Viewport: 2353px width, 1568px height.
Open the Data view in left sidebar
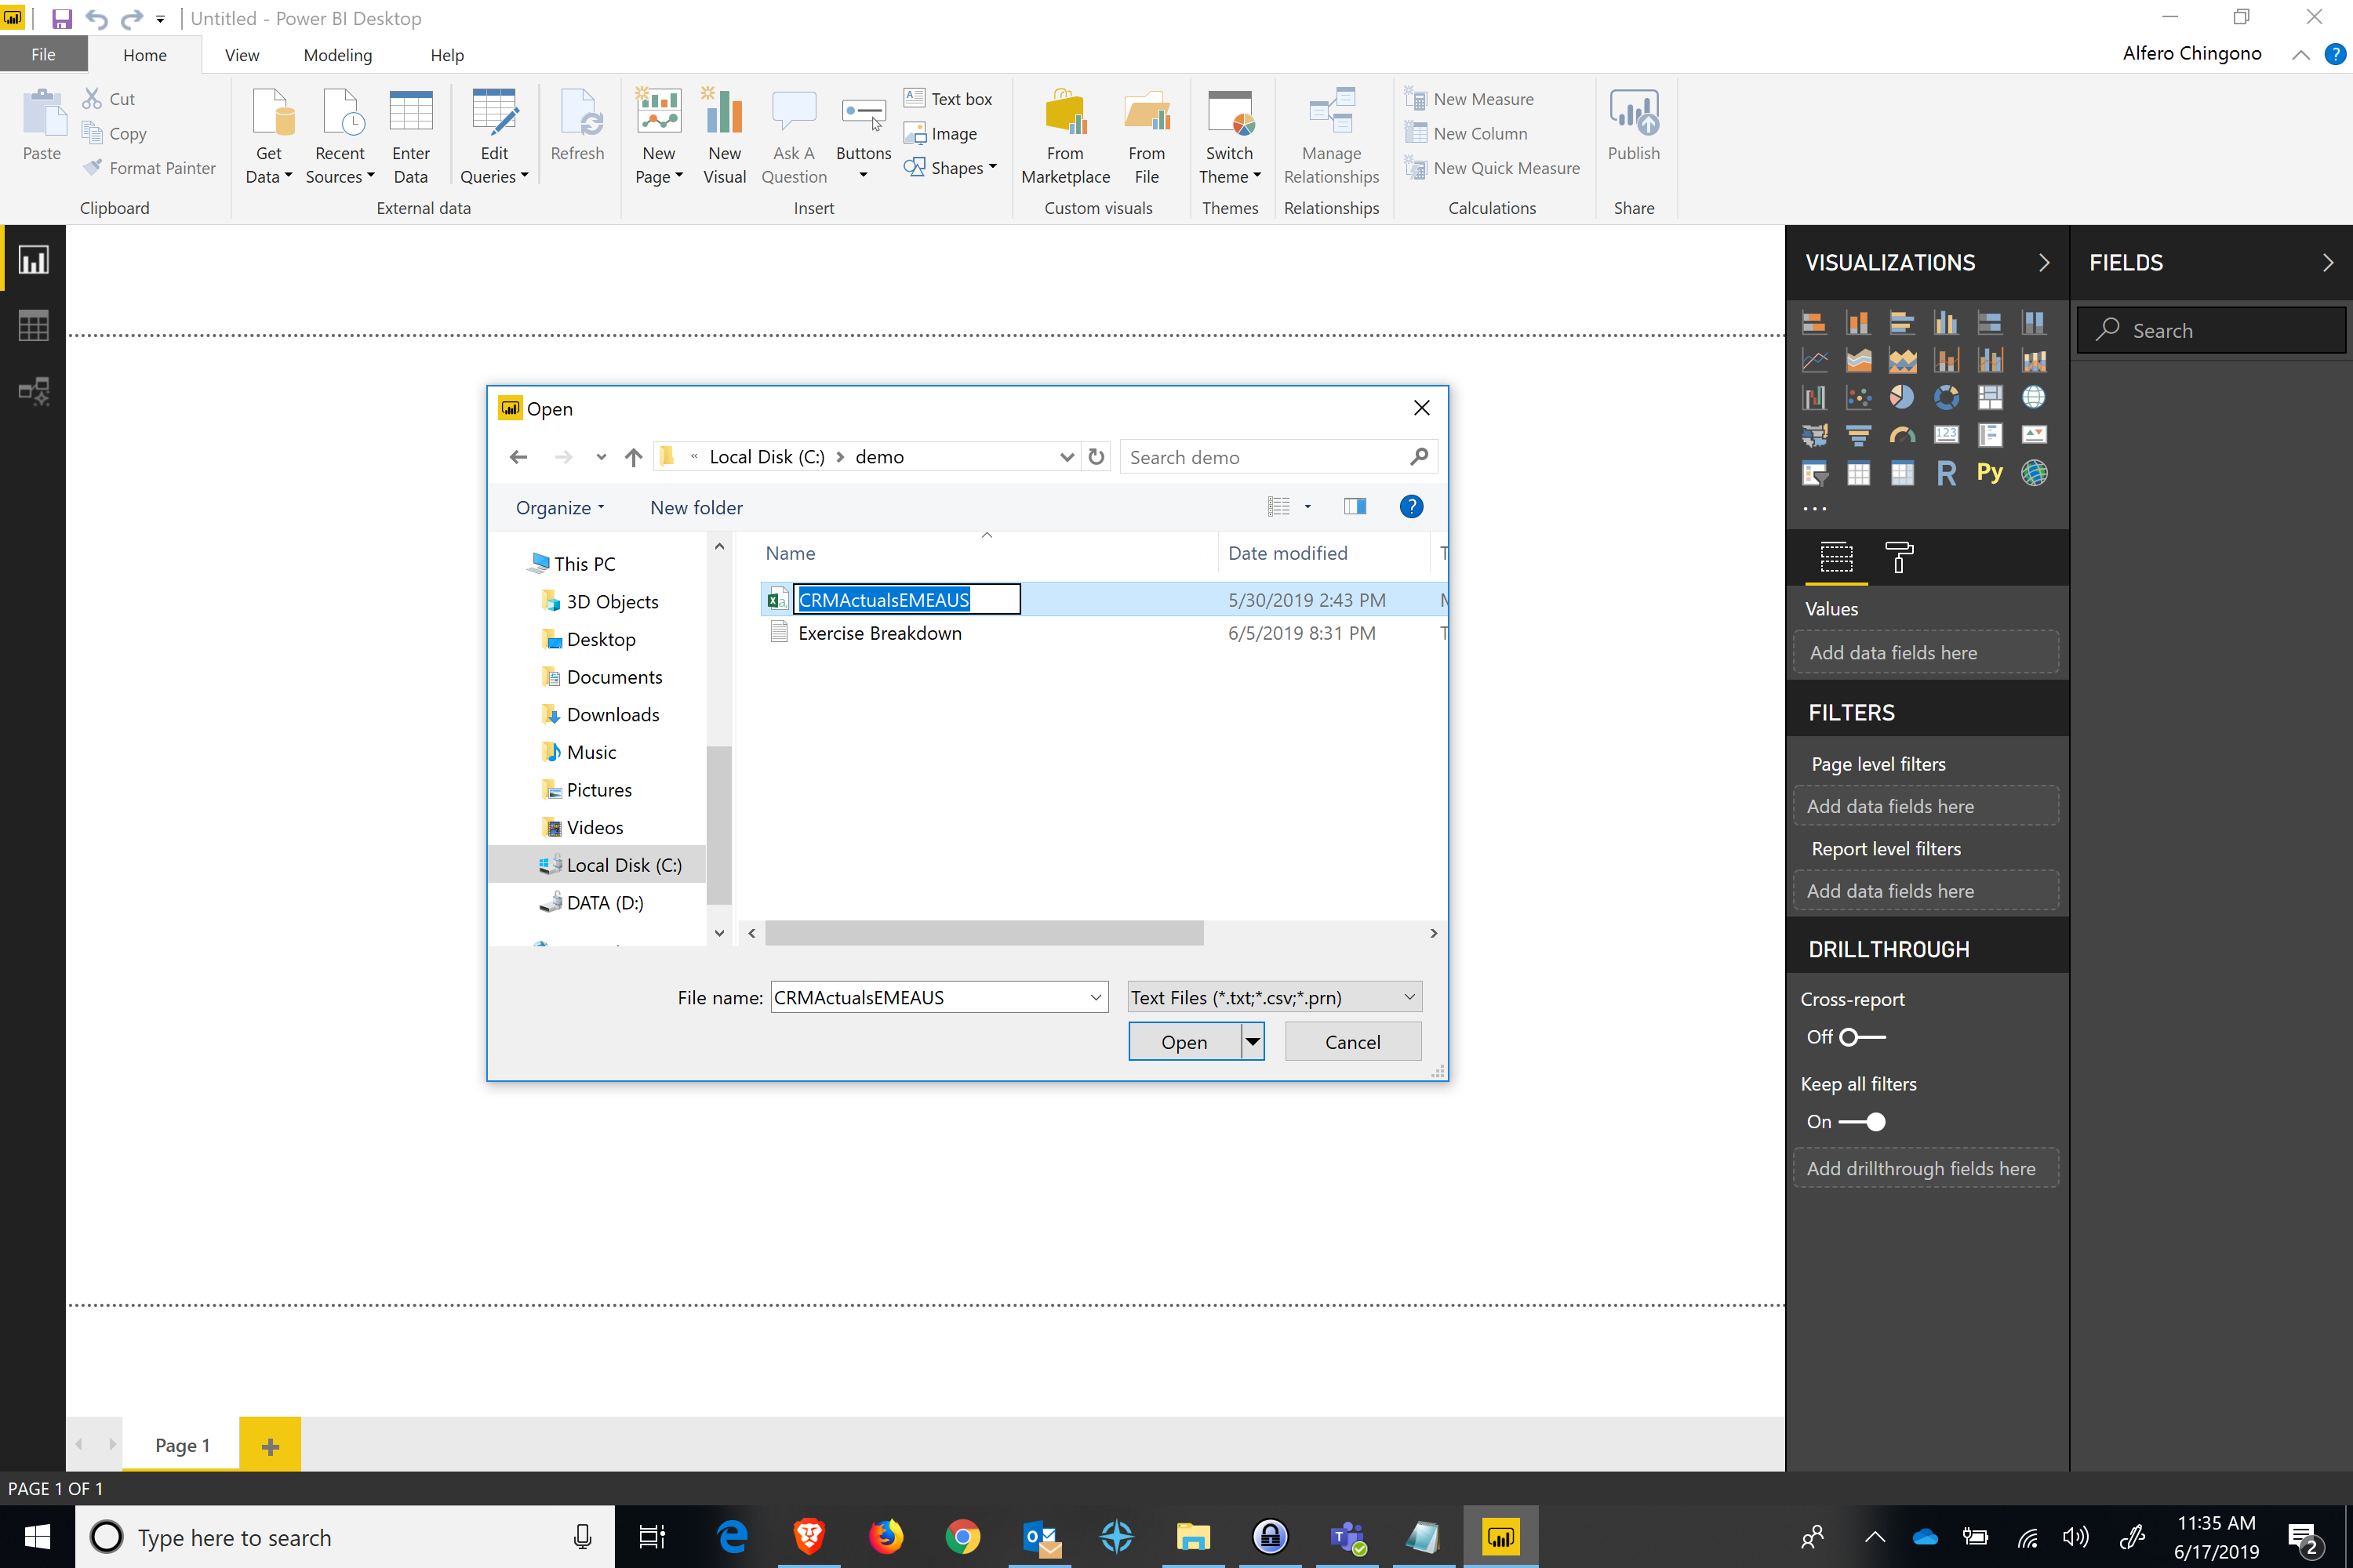click(x=33, y=325)
